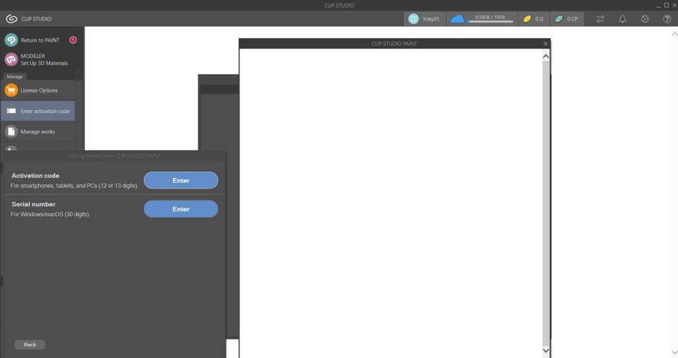Click the dialog's vertical scrollbar track
This screenshot has height=358, width=678.
(x=546, y=203)
